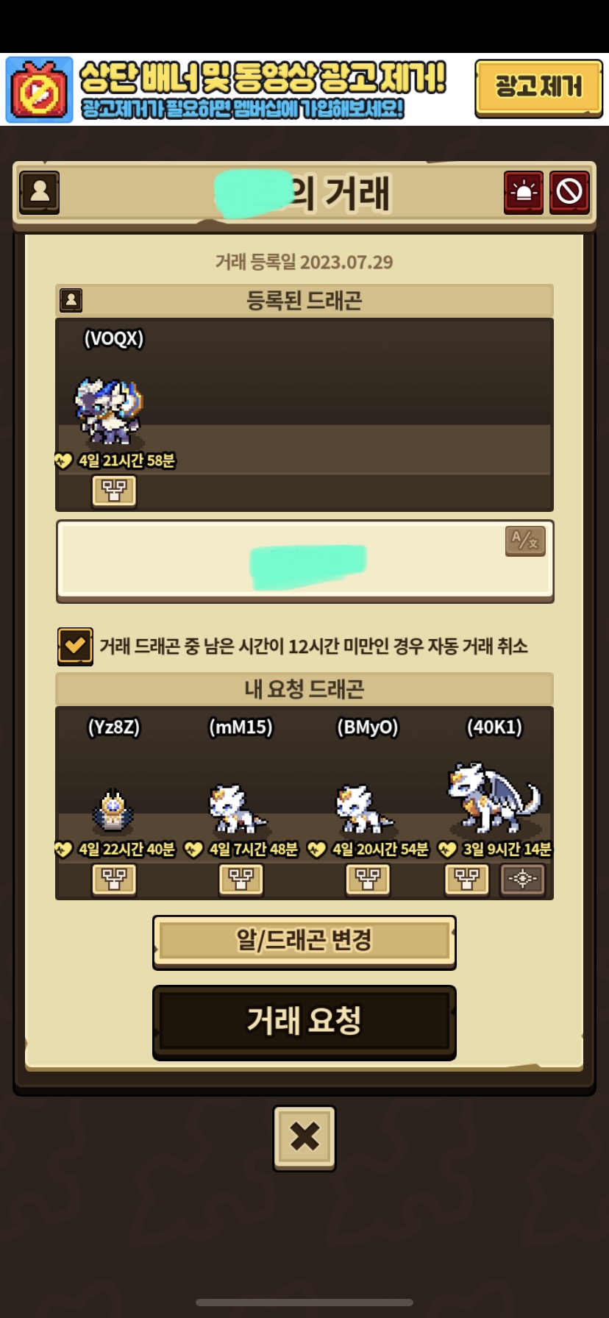Open family tree icon under Yz8Z dragon
Image resolution: width=609 pixels, height=1318 pixels.
pyautogui.click(x=114, y=879)
